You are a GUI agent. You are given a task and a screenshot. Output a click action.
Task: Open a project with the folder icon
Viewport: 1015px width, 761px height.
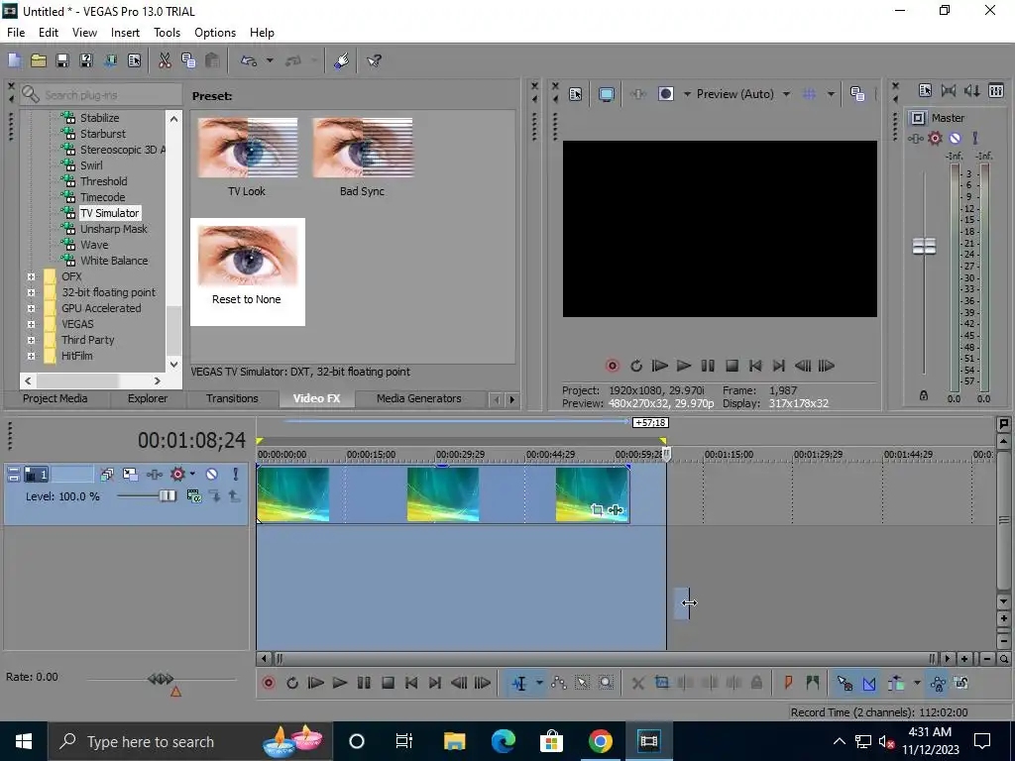(39, 60)
